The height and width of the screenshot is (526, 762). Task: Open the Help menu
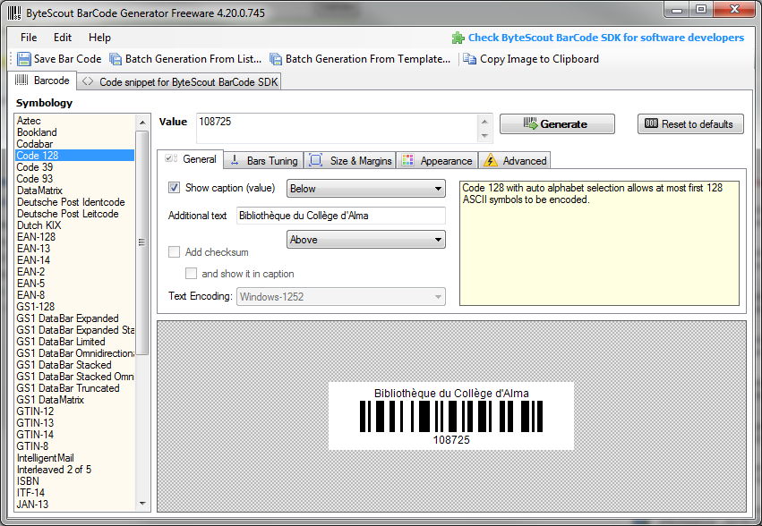pos(99,38)
